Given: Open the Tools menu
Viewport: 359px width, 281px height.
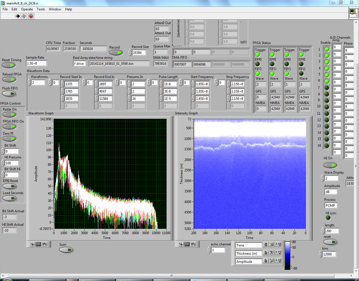Looking at the screenshot, I should click(41, 9).
